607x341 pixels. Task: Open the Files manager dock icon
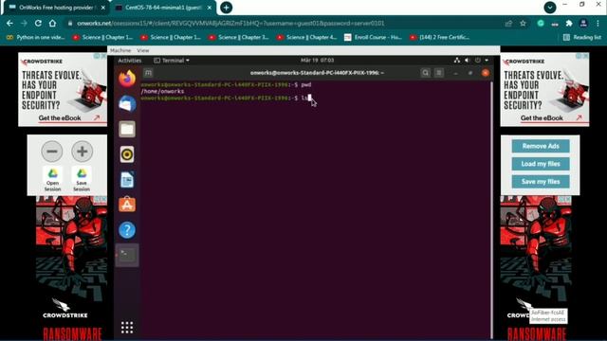click(127, 129)
